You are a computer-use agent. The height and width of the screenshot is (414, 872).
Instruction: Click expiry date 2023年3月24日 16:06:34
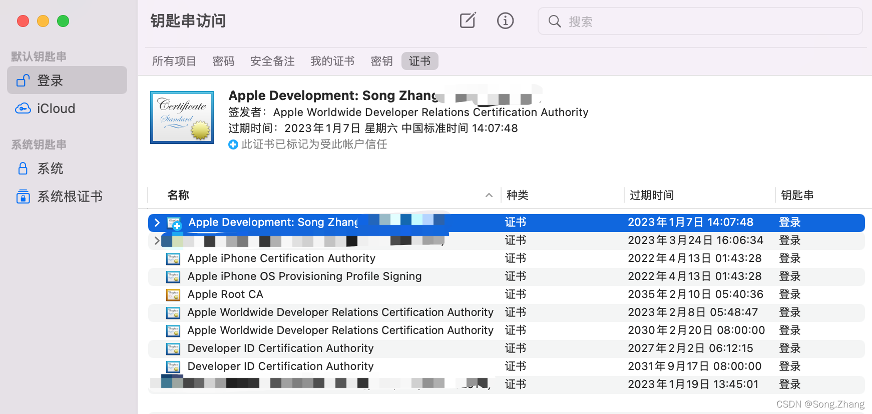(696, 240)
